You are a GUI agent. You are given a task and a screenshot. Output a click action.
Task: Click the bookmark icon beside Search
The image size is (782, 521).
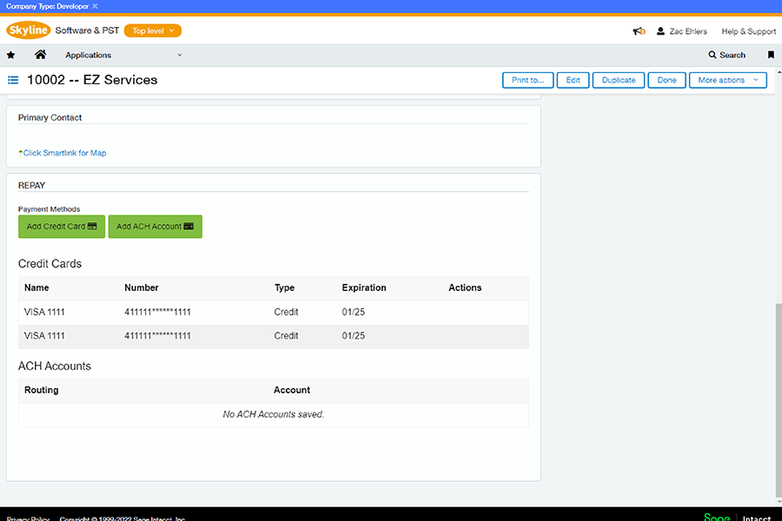click(771, 55)
